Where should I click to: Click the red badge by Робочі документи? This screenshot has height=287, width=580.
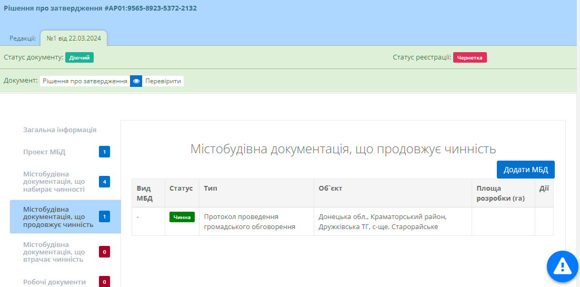click(104, 282)
